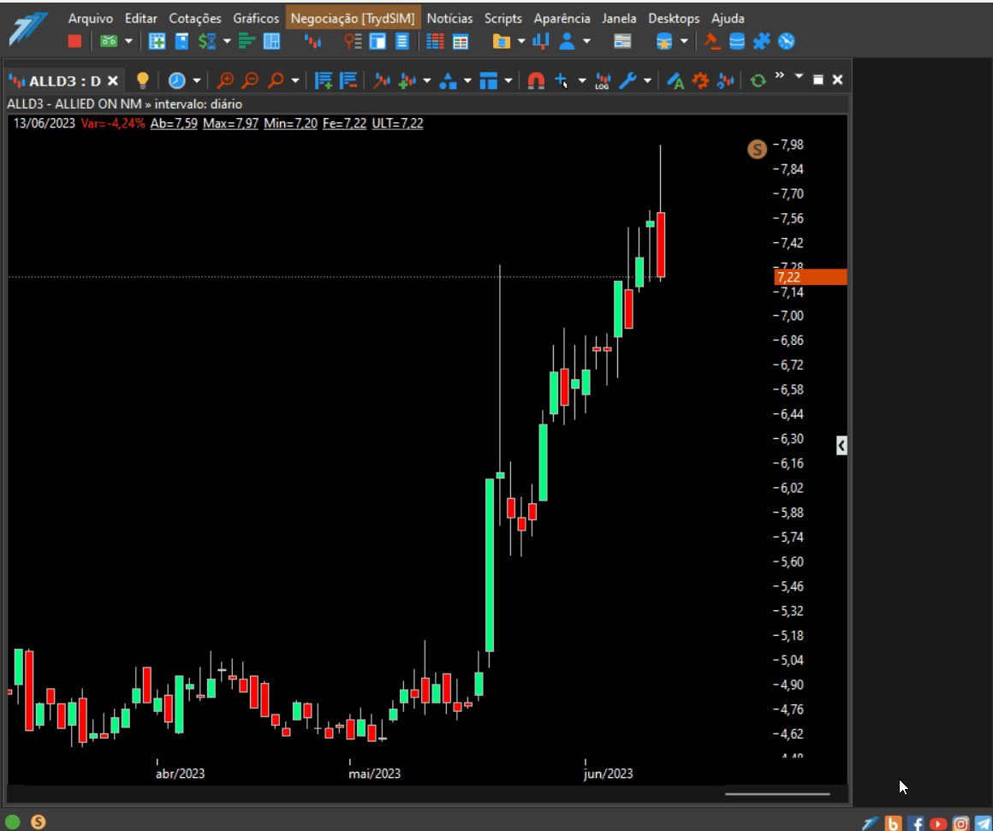Click the zoom in magnifier icon
This screenshot has height=831, width=993.
tap(225, 80)
